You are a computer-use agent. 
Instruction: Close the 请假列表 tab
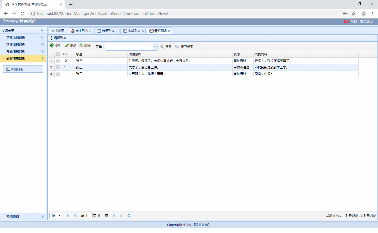pos(169,31)
